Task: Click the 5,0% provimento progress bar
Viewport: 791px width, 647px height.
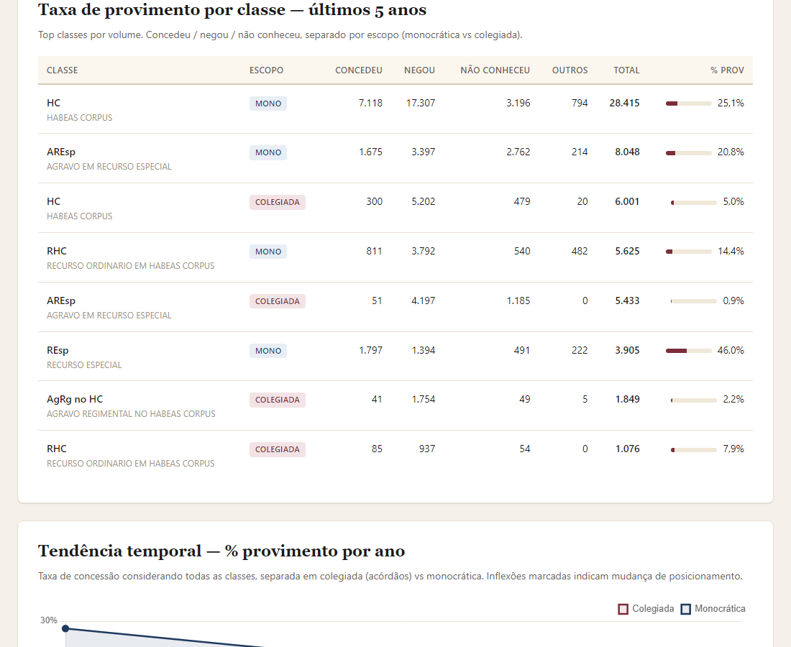Action: click(x=694, y=202)
